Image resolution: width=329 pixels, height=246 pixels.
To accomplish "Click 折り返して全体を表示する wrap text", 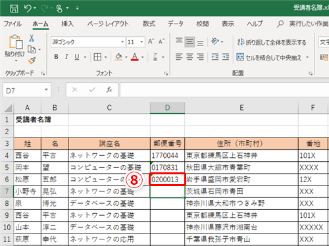I will point(272,42).
